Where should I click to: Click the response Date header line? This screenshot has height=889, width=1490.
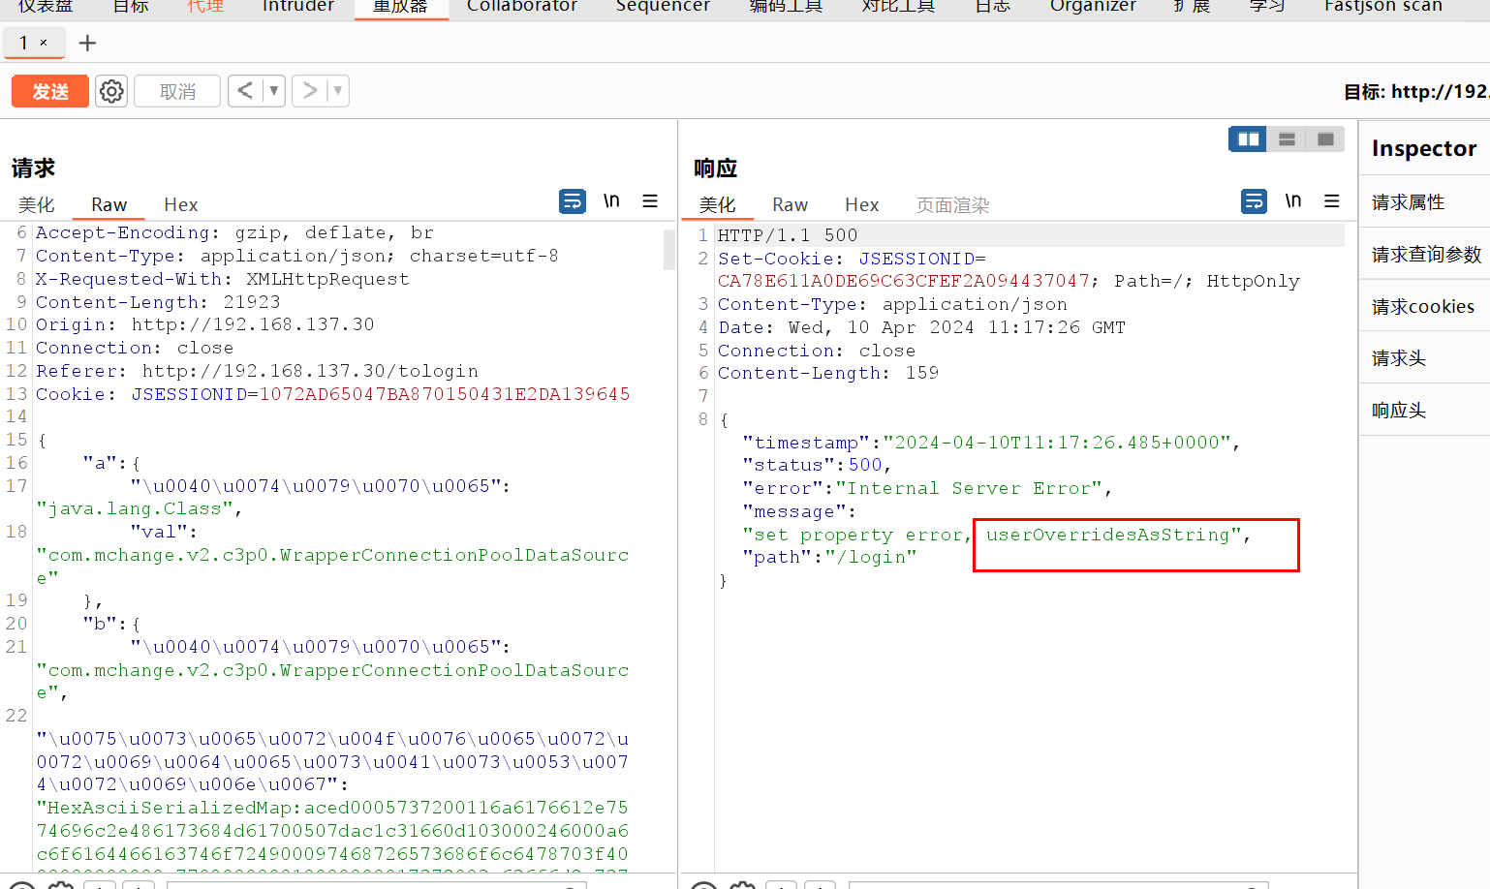pos(921,327)
